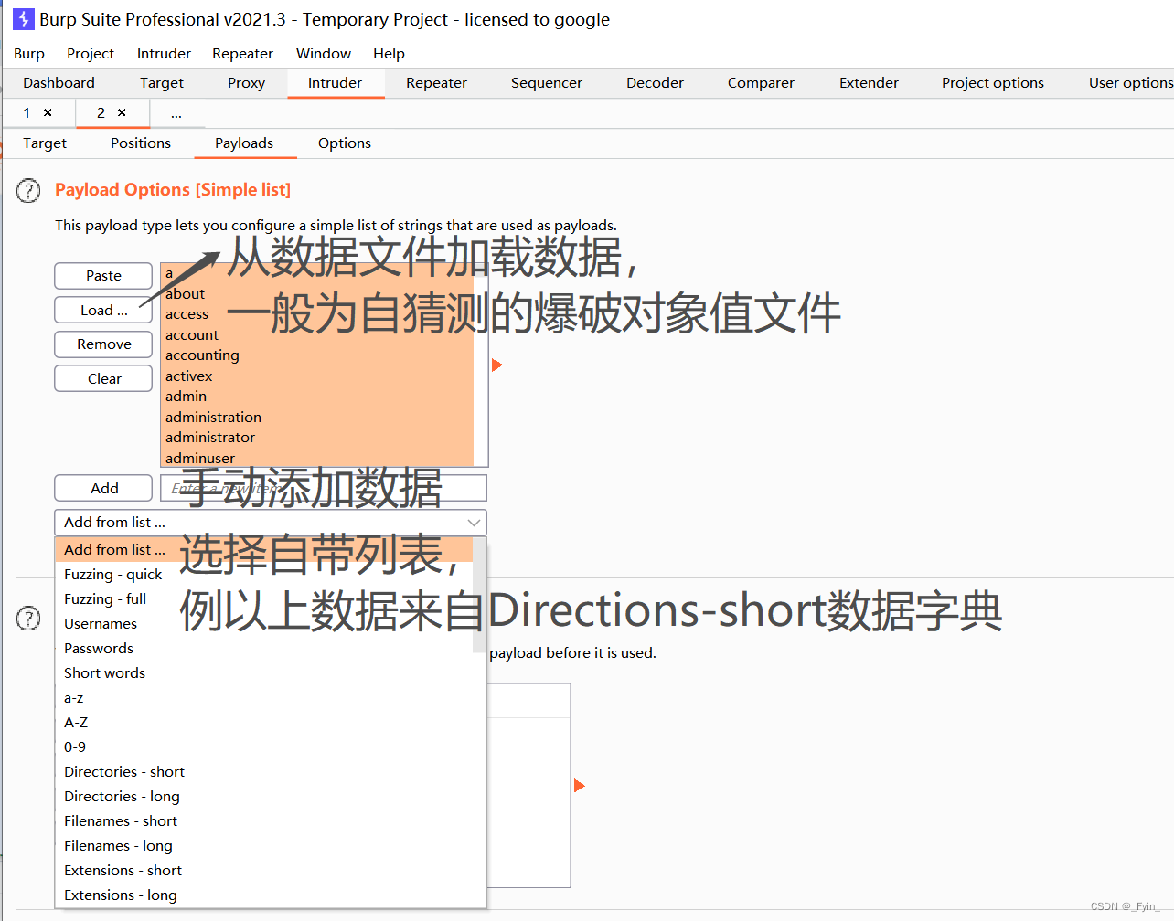Open the Positions sub-tab
This screenshot has width=1174, height=921.
coord(141,143)
